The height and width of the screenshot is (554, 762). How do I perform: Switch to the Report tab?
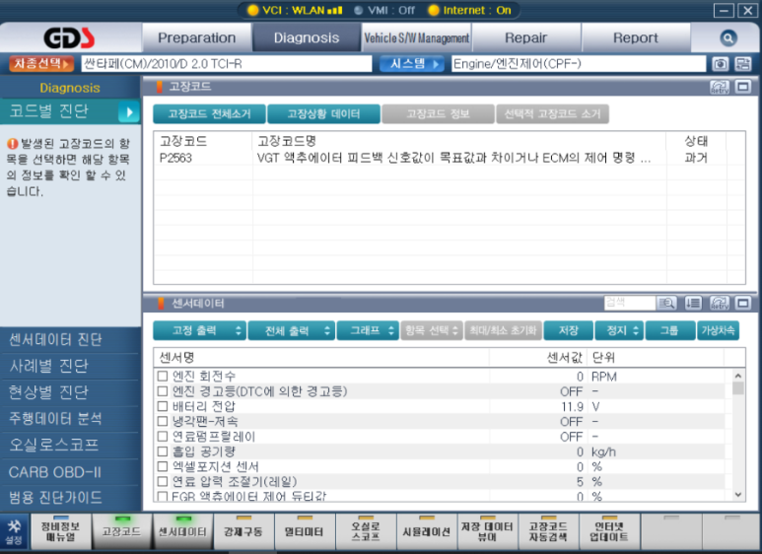pyautogui.click(x=636, y=37)
